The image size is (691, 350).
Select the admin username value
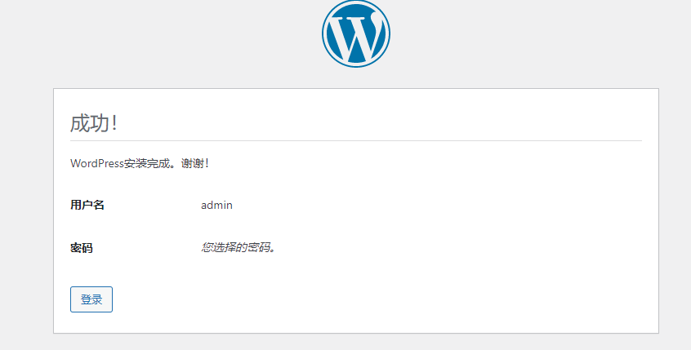(x=216, y=205)
